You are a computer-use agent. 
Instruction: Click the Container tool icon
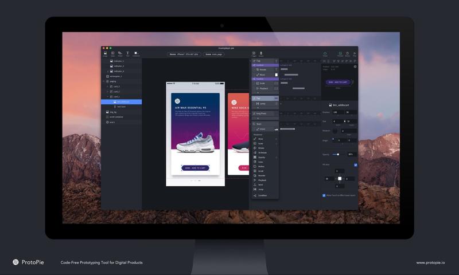click(x=136, y=53)
